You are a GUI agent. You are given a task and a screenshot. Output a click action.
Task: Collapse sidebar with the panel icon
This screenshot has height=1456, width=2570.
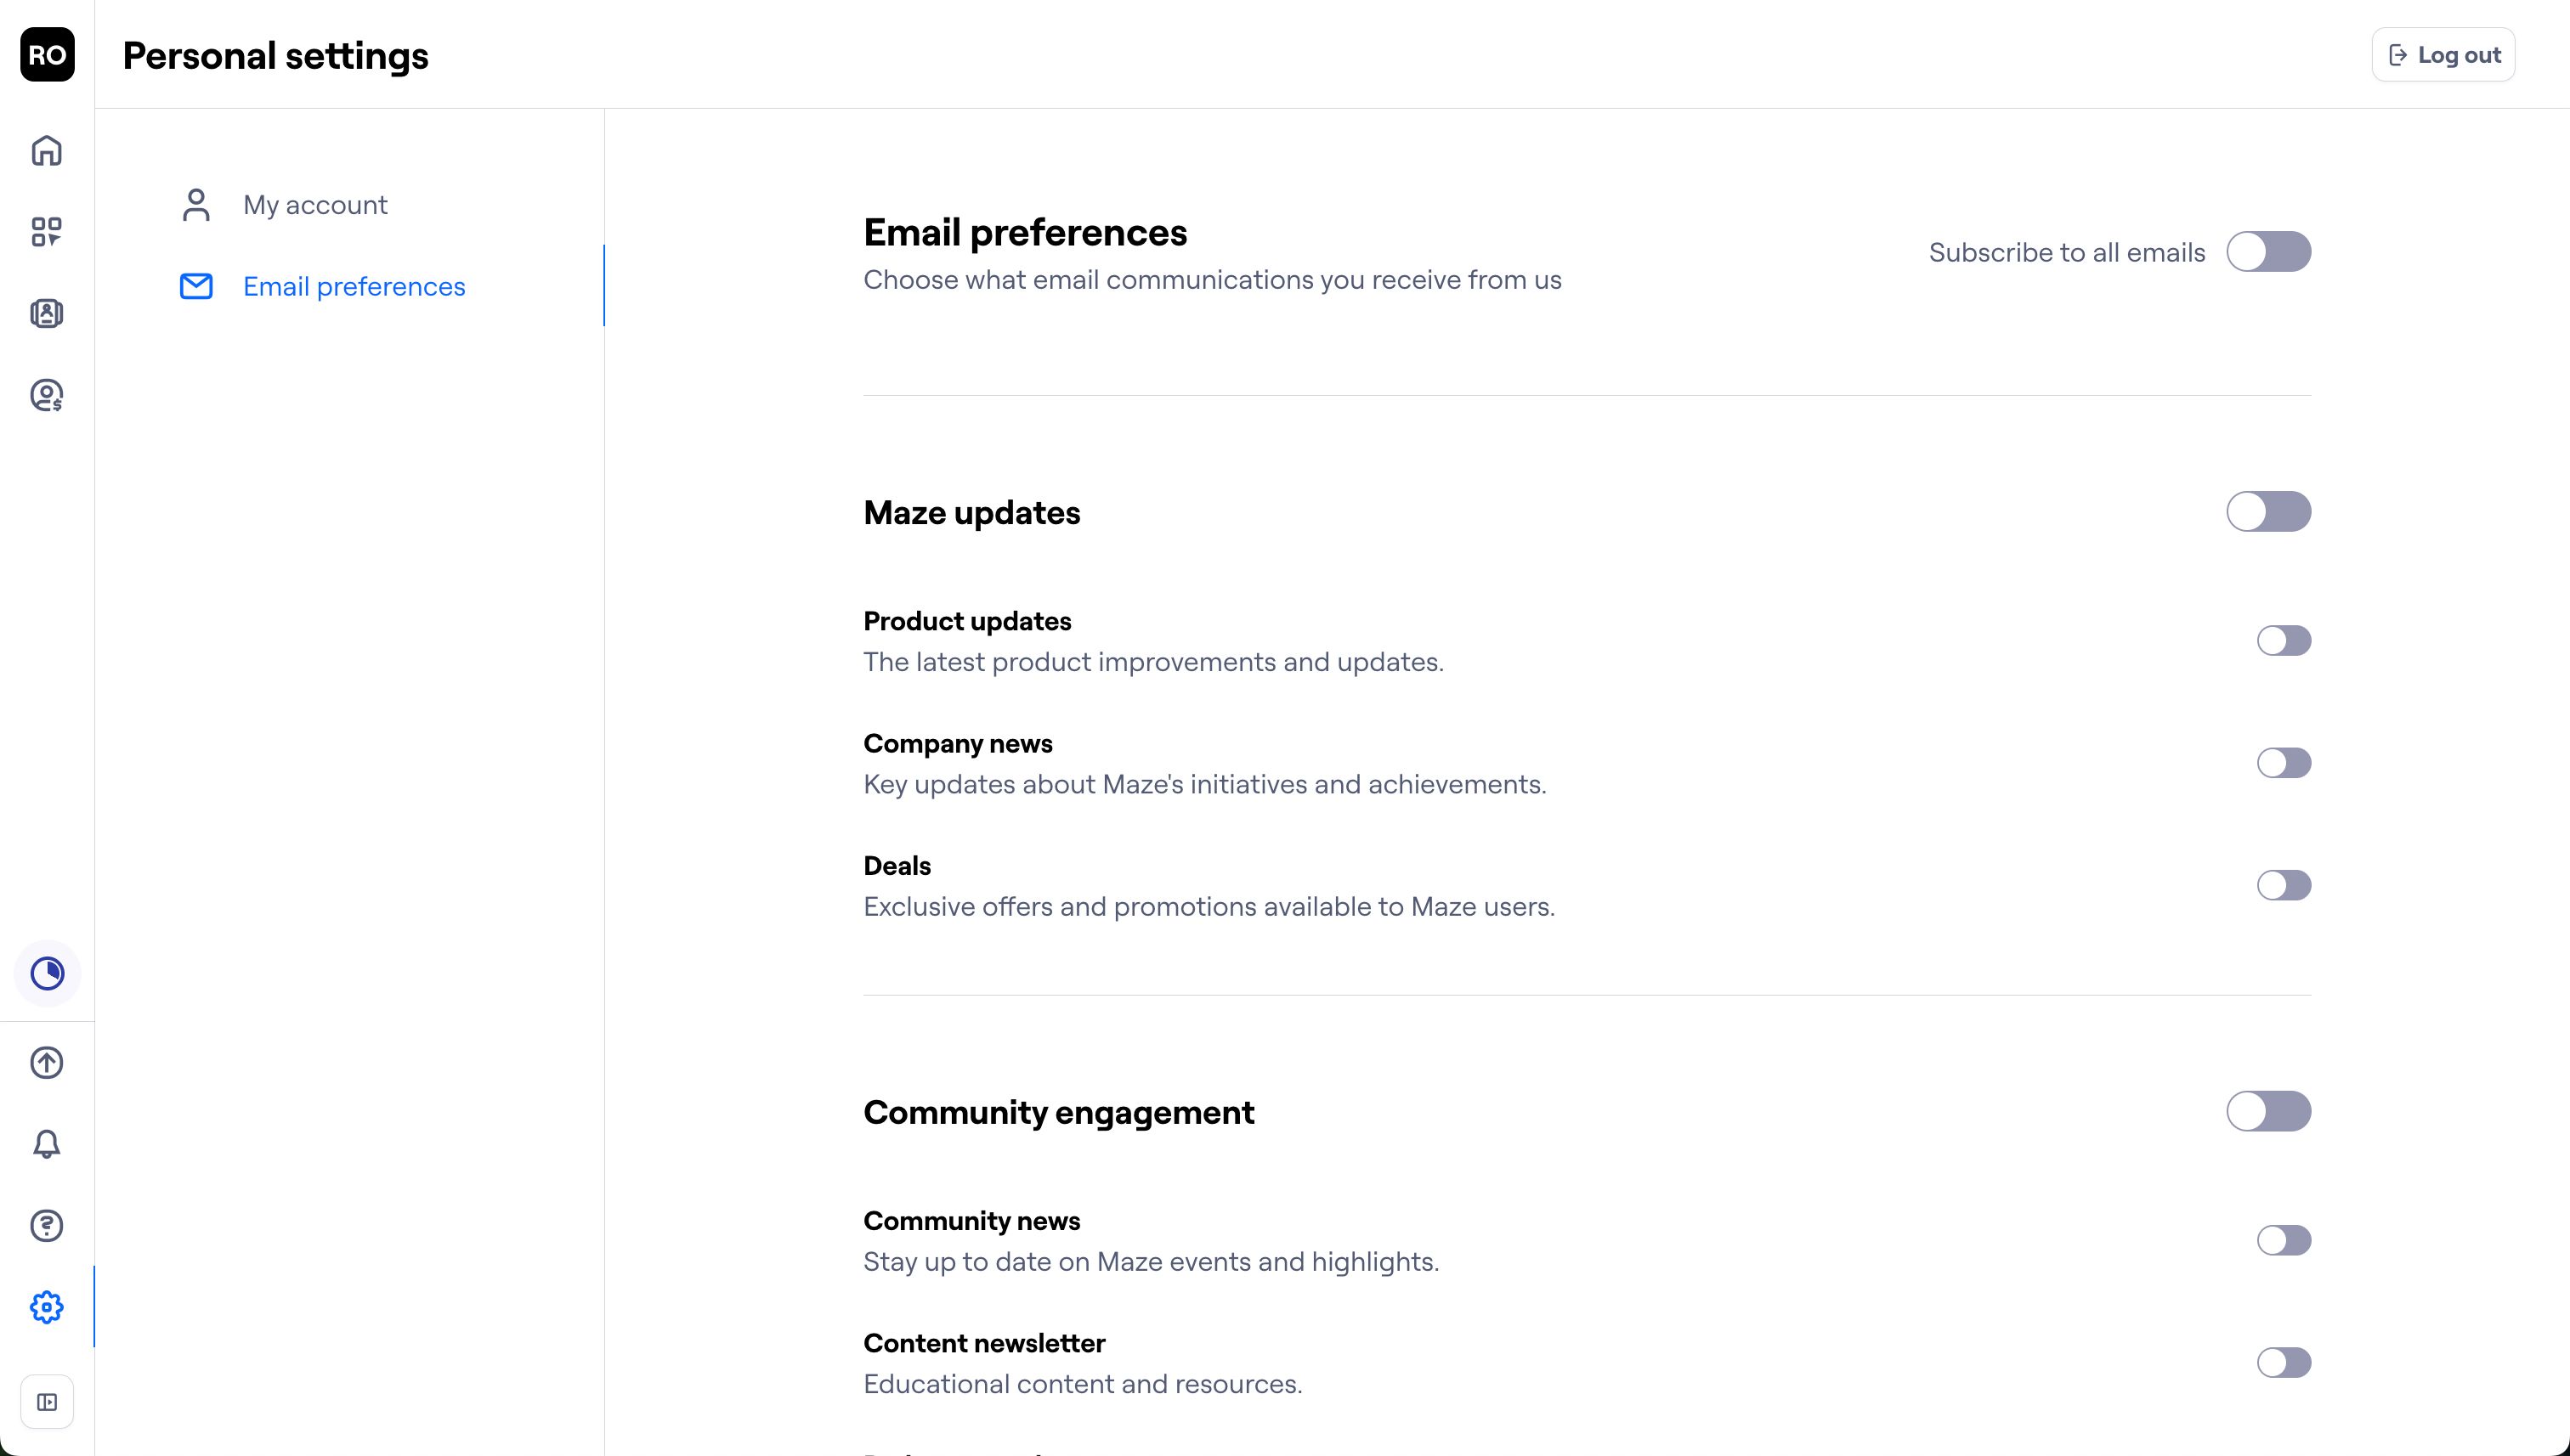point(47,1402)
